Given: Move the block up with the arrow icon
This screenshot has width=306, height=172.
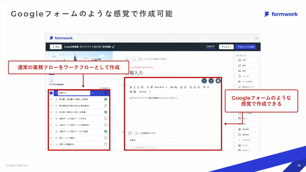Looking at the screenshot, I should click(x=204, y=81).
